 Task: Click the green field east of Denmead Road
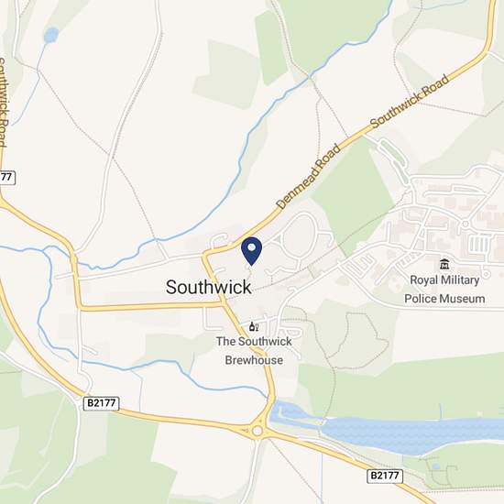pyautogui.click(x=356, y=192)
